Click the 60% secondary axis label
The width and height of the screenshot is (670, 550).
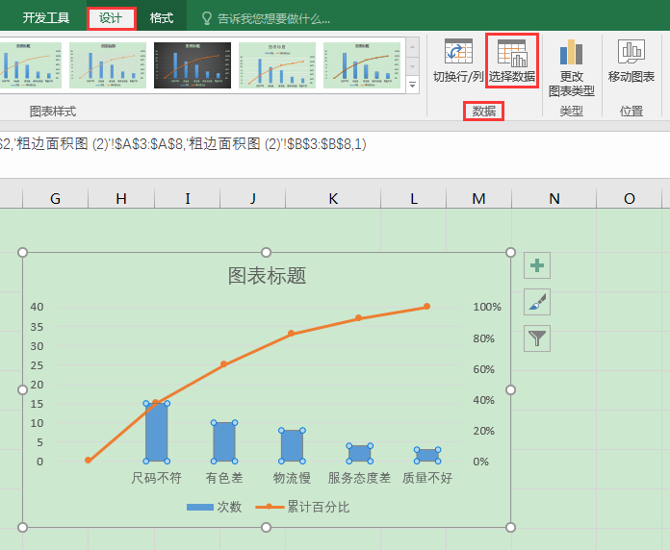(483, 369)
